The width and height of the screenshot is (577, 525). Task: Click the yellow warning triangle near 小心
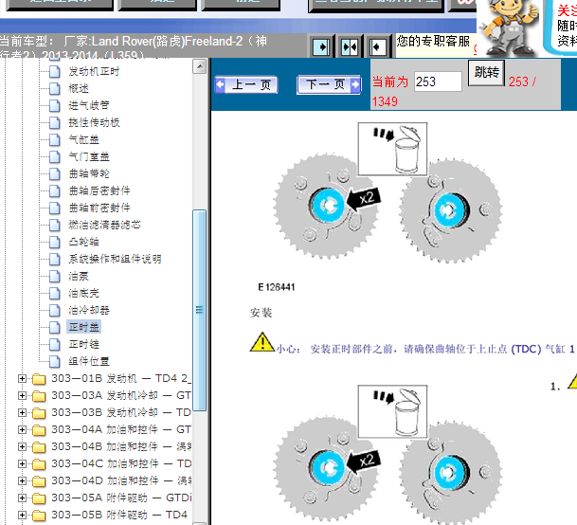[x=262, y=343]
